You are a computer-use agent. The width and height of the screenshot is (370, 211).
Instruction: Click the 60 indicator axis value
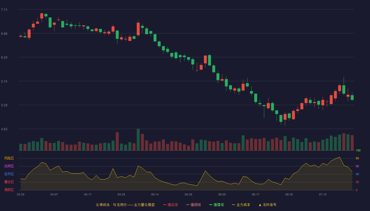tap(357, 166)
